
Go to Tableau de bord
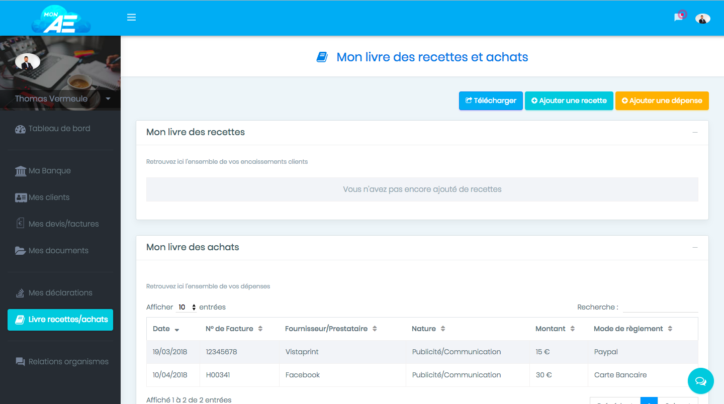pyautogui.click(x=53, y=129)
